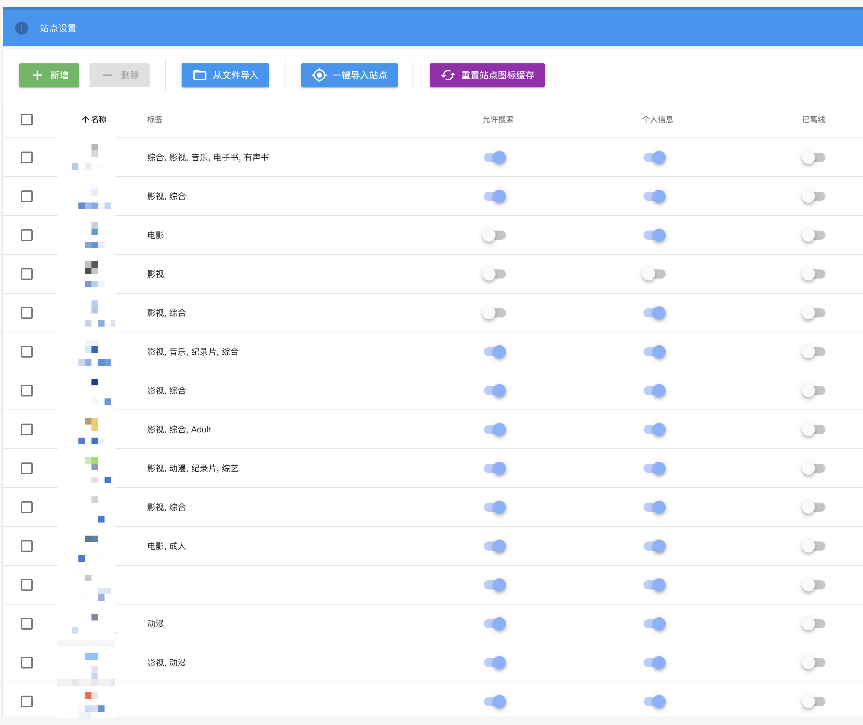Click the 允许搜索 column header

point(498,120)
